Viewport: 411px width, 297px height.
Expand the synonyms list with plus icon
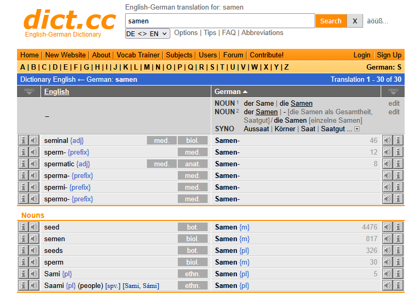click(357, 129)
